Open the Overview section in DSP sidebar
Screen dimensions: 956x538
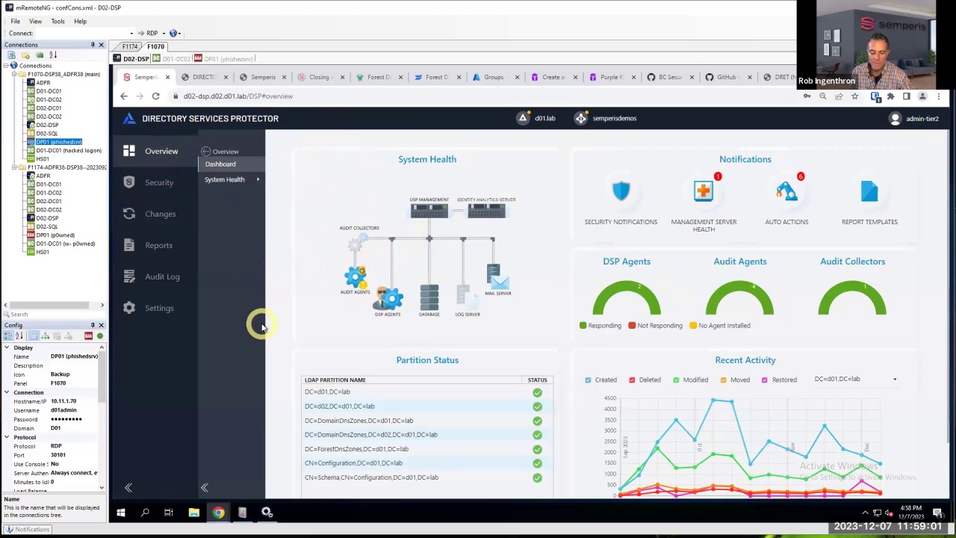[161, 151]
